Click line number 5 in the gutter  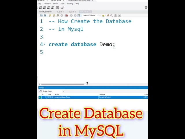pos(41,52)
